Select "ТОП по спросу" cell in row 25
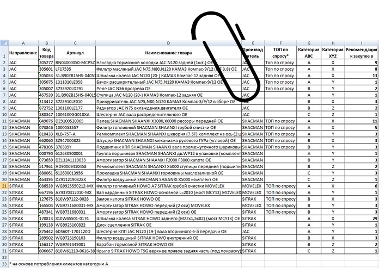 tap(280, 212)
